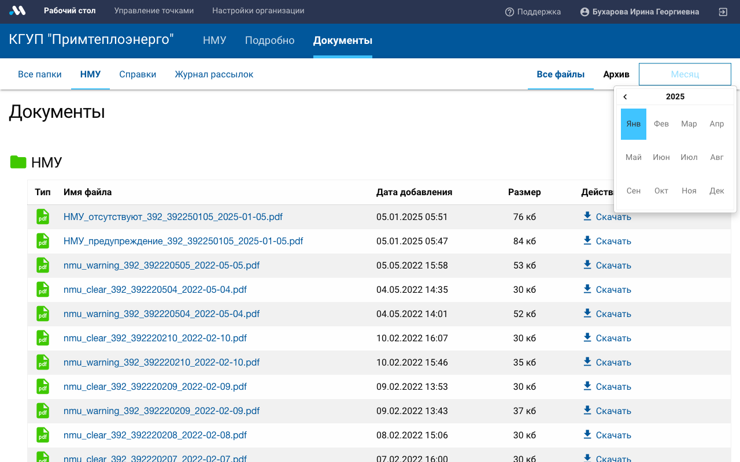
Task: Open the Все папки sub-tab
Action: 40,74
